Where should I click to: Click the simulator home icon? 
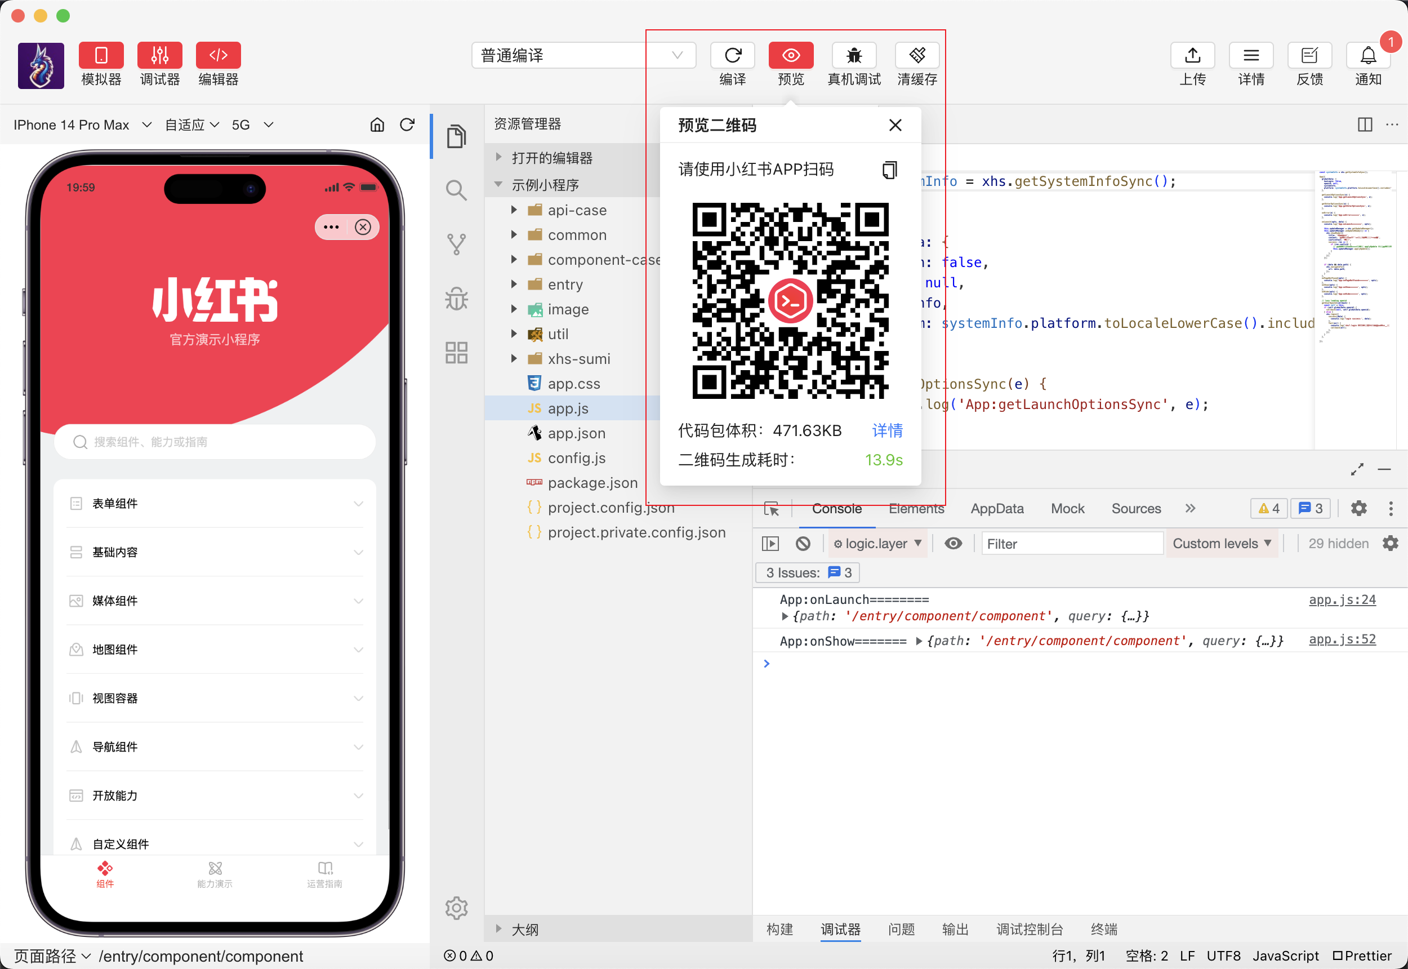click(x=377, y=125)
